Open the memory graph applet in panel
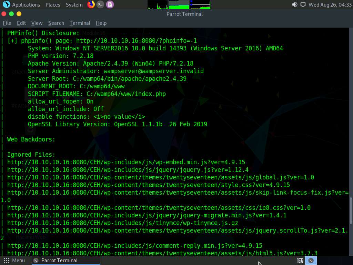The width and height of the screenshot is (353, 265). pyautogui.click(x=179, y=5)
